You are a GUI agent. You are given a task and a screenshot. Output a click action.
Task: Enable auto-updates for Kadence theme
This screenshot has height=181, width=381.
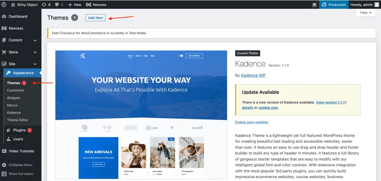click(x=252, y=122)
